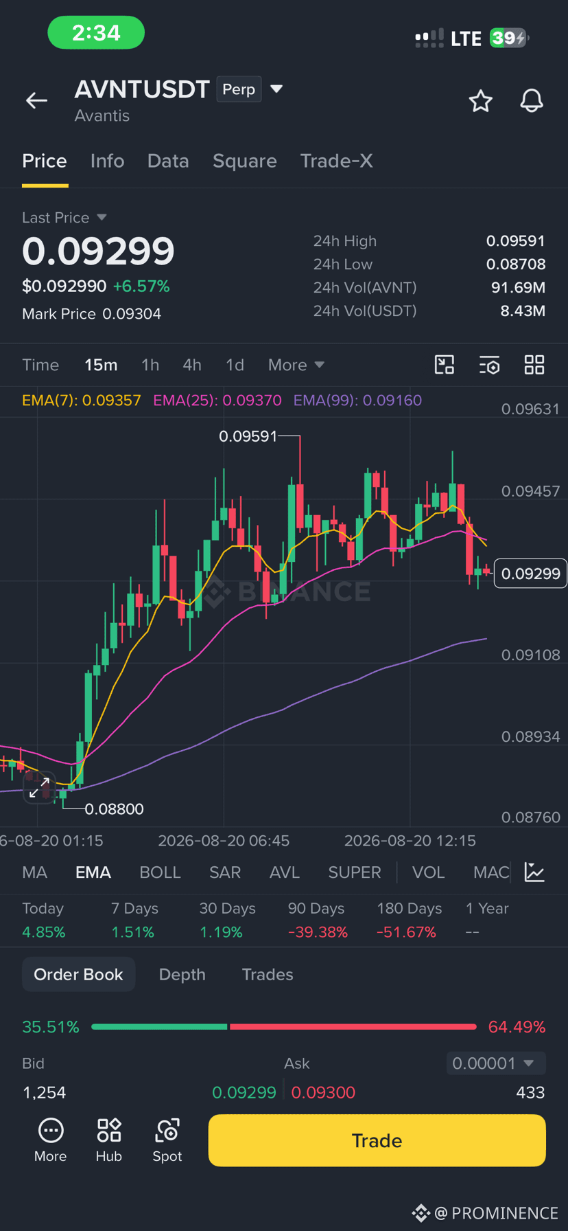
Task: Add AVNTUSDT to favorites with star icon
Action: (x=480, y=101)
